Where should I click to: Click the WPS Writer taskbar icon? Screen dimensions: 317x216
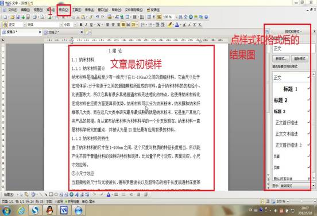pos(64,210)
